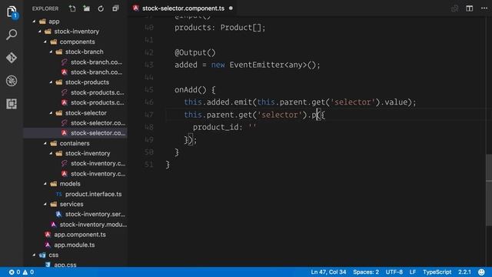The height and width of the screenshot is (277, 492).
Task: Open the Source Control view
Action: [12, 58]
